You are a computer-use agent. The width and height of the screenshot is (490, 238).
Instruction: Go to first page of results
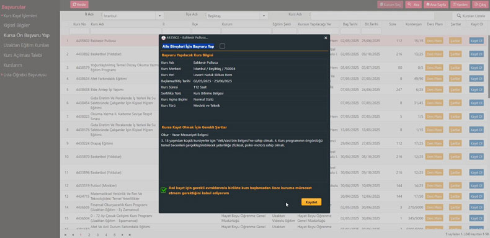65,234
